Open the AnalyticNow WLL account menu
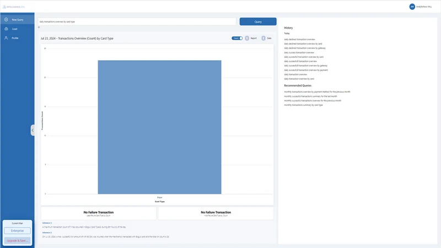Viewport: 441px width, 248px height. click(423, 7)
